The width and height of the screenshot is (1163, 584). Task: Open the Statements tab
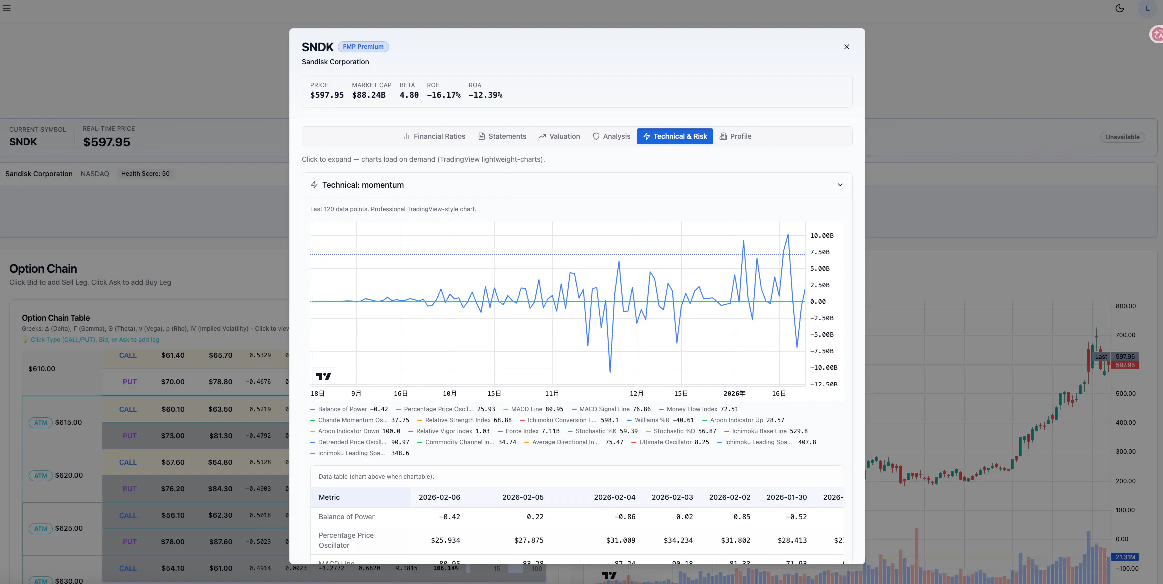(x=502, y=136)
